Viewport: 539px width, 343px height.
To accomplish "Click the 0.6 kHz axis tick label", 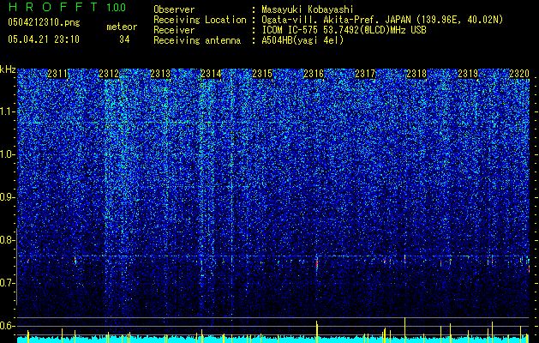I will pyautogui.click(x=8, y=326).
